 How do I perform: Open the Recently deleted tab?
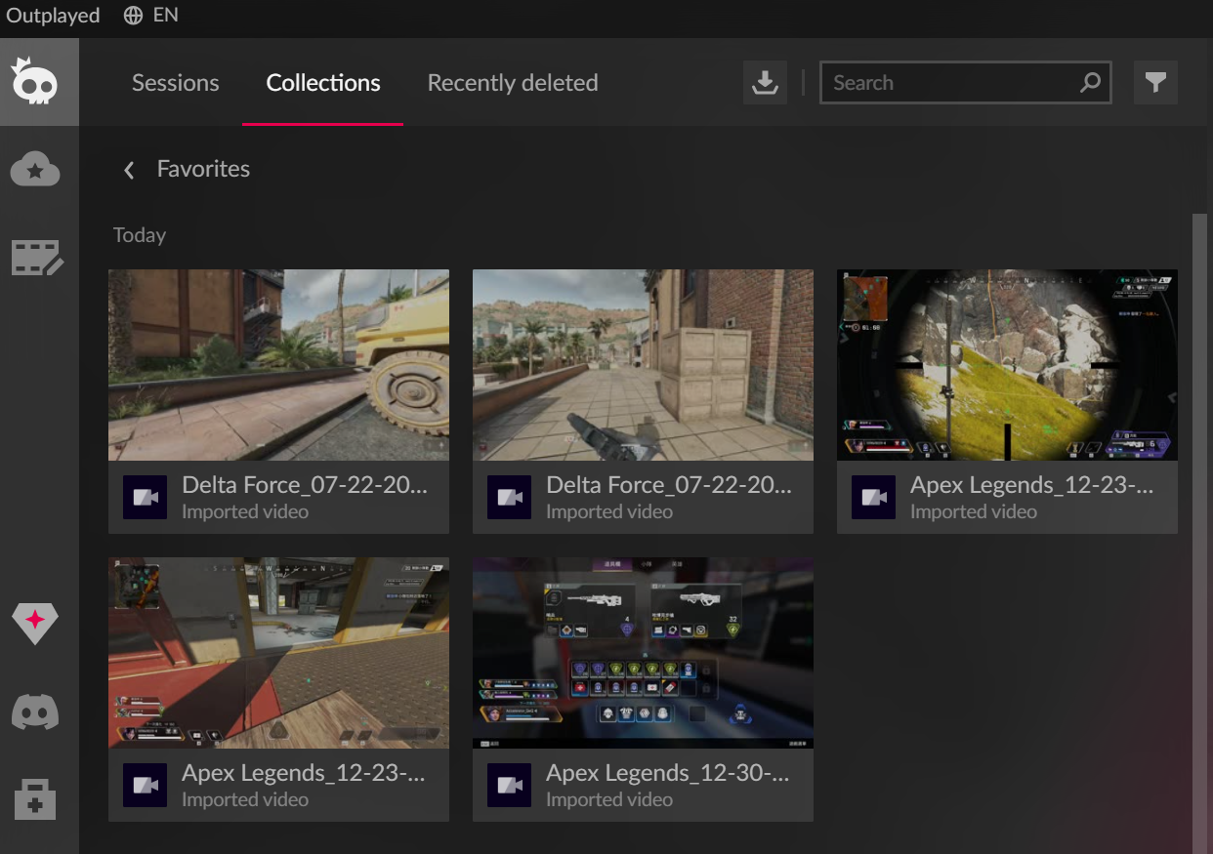click(x=513, y=83)
